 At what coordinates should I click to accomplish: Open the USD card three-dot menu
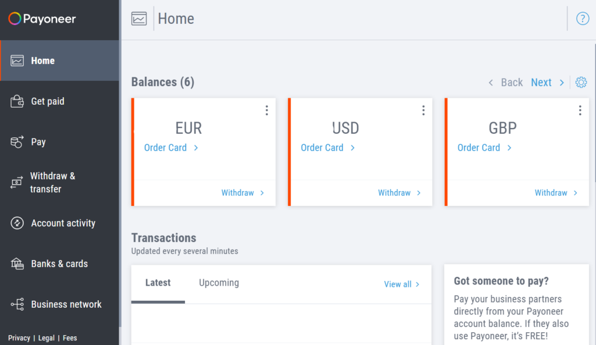click(423, 109)
